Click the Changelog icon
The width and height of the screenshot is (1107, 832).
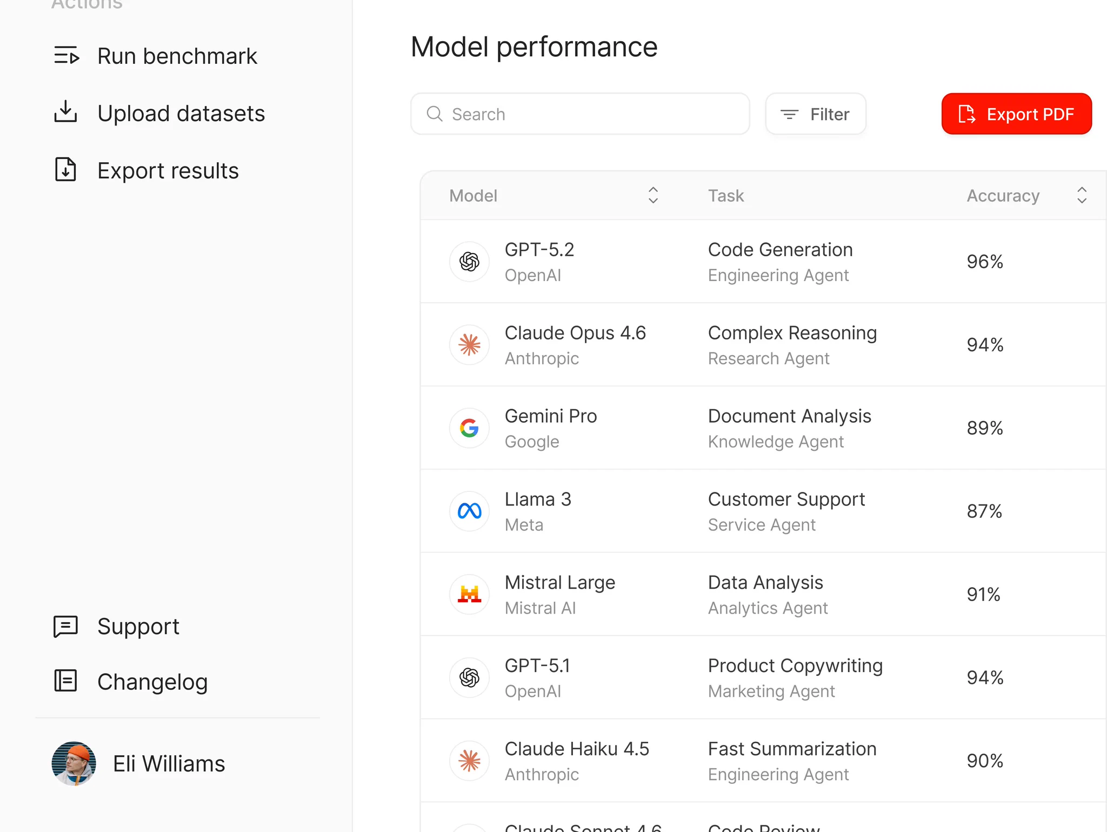tap(65, 681)
